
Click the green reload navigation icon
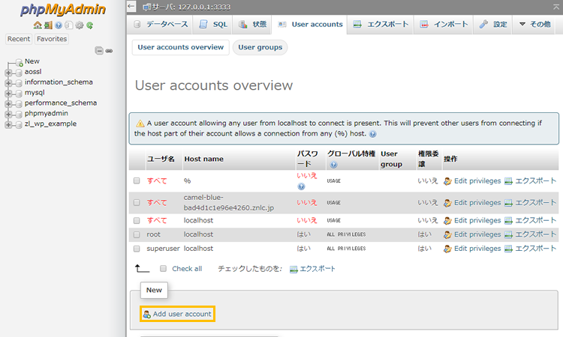coord(89,25)
